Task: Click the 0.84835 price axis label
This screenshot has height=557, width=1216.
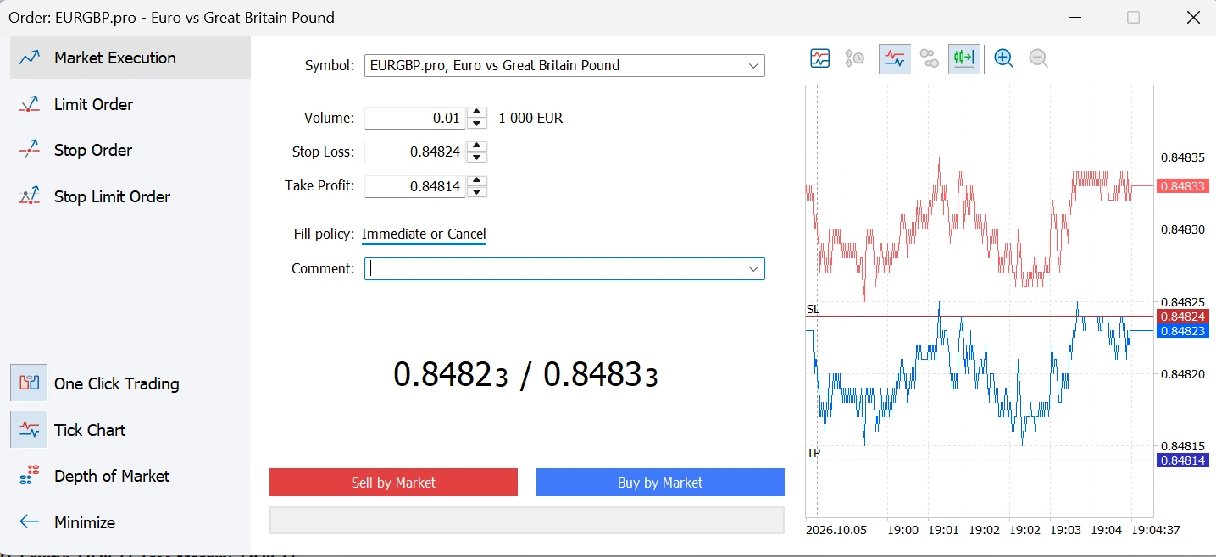Action: [1183, 157]
